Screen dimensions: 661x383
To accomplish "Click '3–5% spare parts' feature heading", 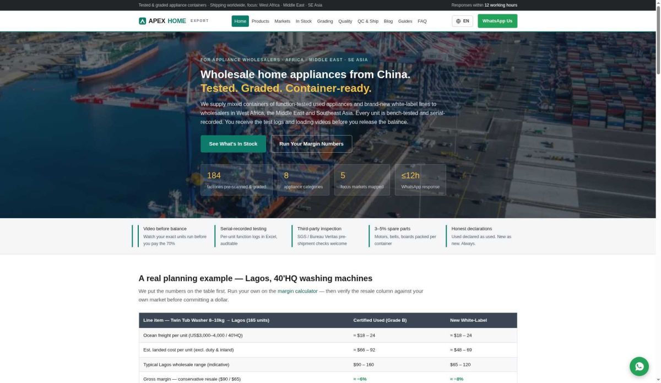I will click(x=393, y=229).
